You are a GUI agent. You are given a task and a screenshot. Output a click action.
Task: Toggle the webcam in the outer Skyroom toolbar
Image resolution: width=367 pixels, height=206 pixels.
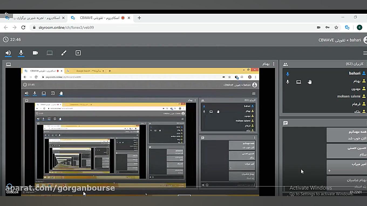click(x=35, y=53)
